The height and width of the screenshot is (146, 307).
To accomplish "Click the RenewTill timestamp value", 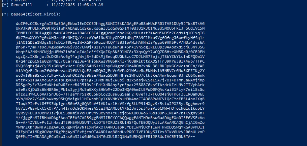I will 77,5.
